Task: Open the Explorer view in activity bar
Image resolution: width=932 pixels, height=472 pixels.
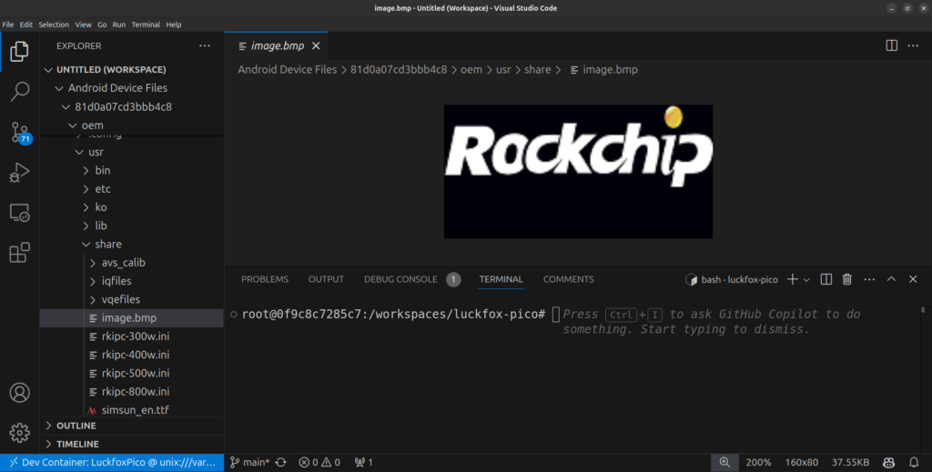Action: [x=19, y=52]
